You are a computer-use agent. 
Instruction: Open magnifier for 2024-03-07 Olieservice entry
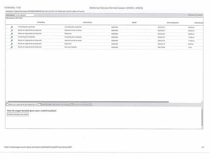[x=12, y=34]
